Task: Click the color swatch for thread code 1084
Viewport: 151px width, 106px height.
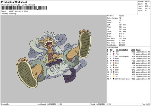Action: click(114, 74)
